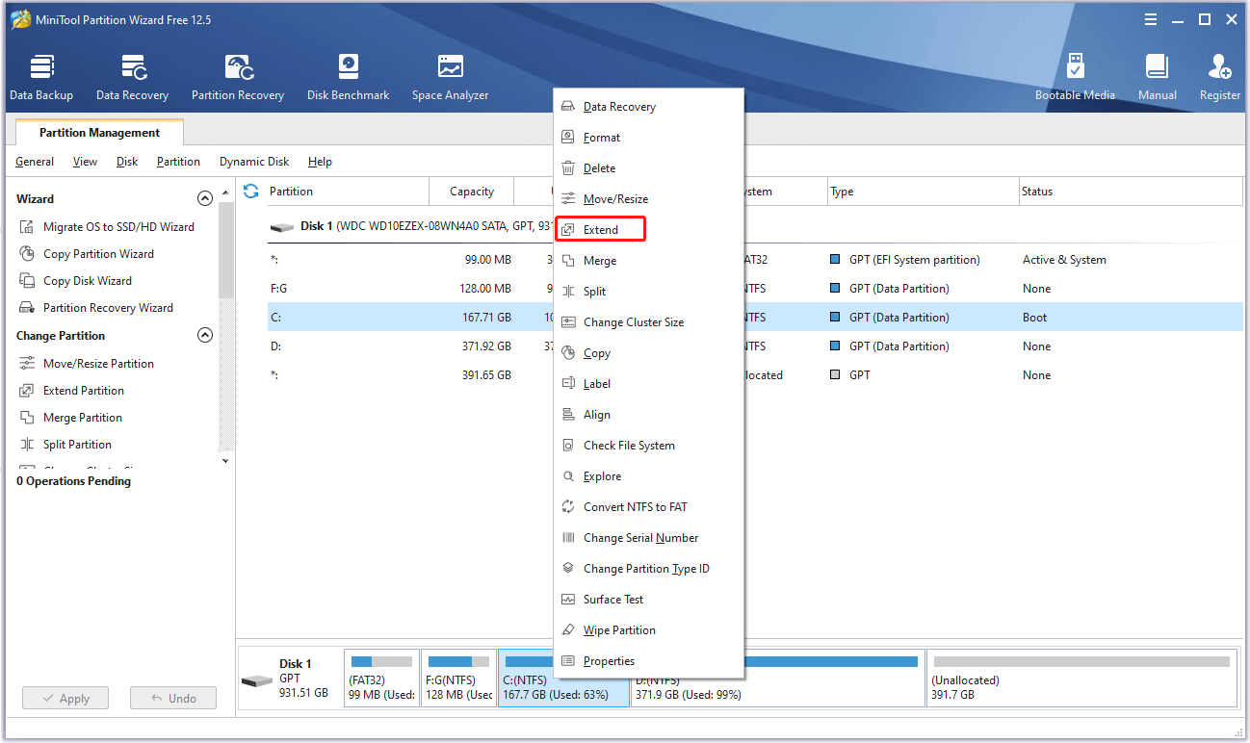The height and width of the screenshot is (743, 1250).
Task: Select Explore in the context menu
Action: pyautogui.click(x=647, y=476)
